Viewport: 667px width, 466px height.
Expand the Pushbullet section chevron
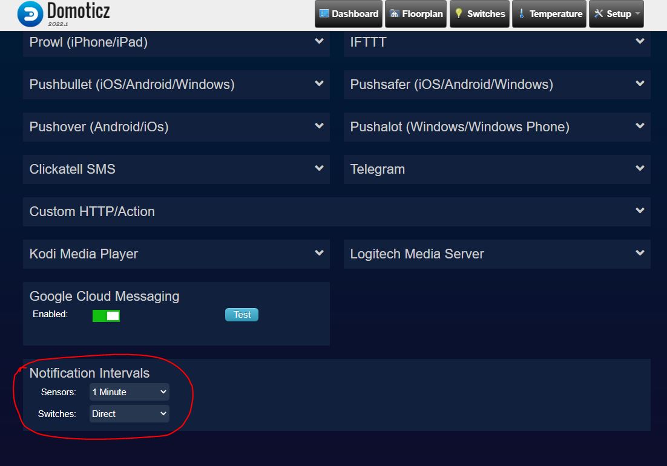[x=319, y=84]
